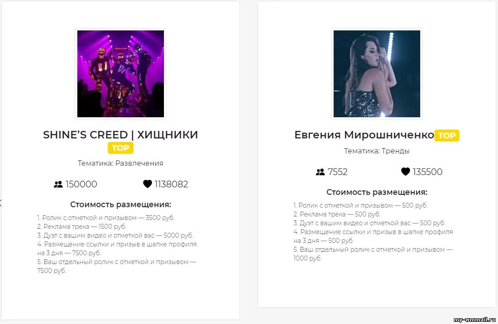The height and width of the screenshot is (324, 498).
Task: Open the SHINE'S CREED neon dancers photo
Action: tap(121, 74)
